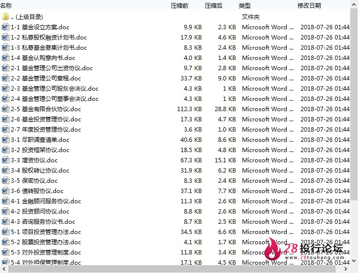Select file name 3-5 保密协议.doc

tap(34, 181)
